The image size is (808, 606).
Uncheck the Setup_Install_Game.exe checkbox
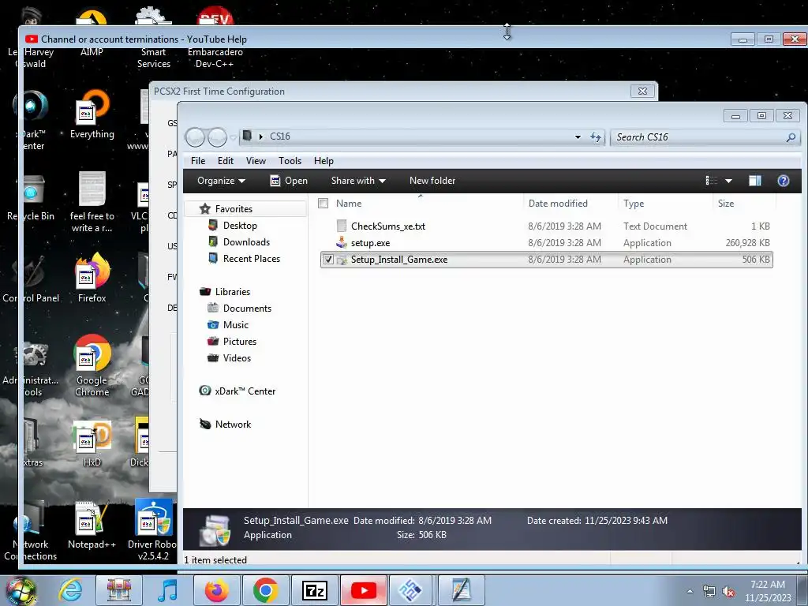coord(328,260)
